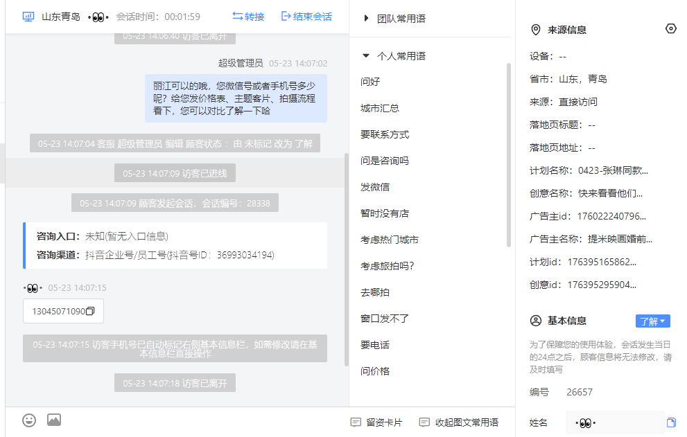Click 广告主id value 176022240796...
687x437 pixels.
coord(611,216)
